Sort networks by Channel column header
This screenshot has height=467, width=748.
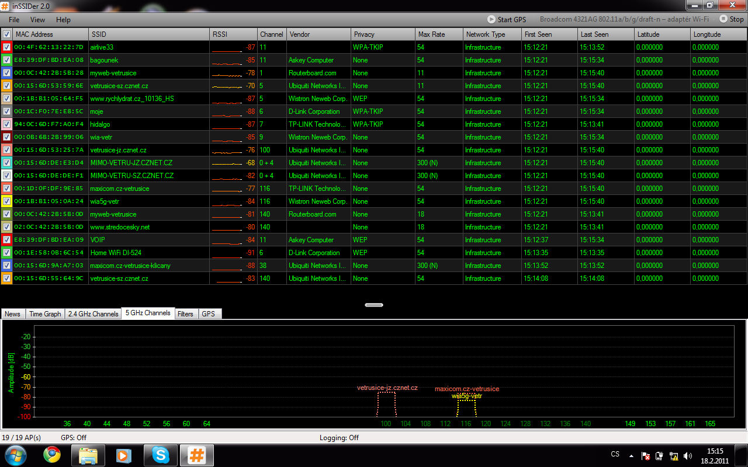coord(272,34)
